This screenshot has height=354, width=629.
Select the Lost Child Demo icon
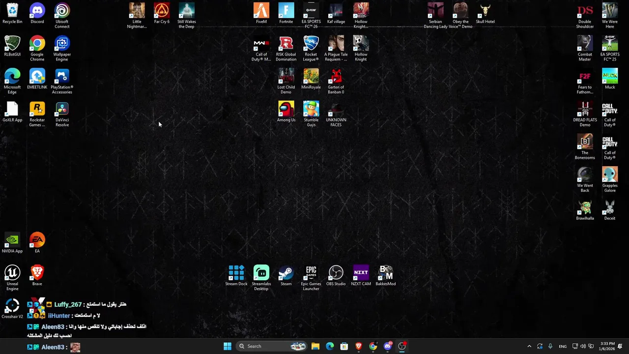pos(286,81)
